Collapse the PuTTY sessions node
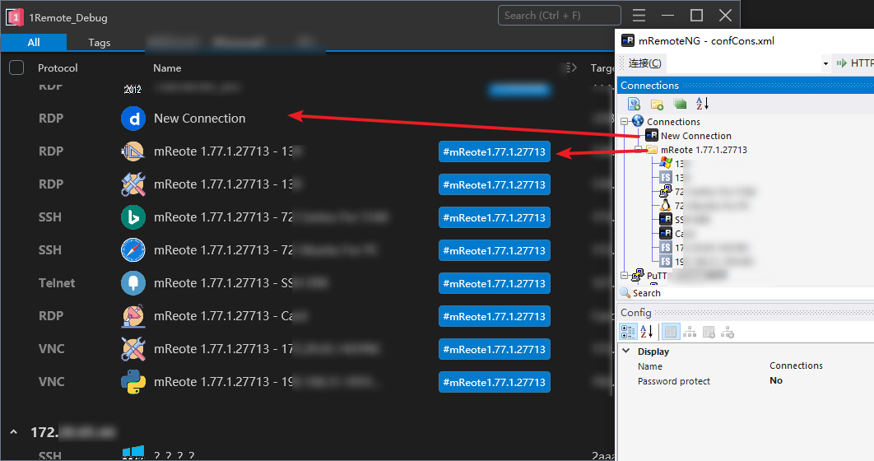874x461 pixels. coord(625,276)
